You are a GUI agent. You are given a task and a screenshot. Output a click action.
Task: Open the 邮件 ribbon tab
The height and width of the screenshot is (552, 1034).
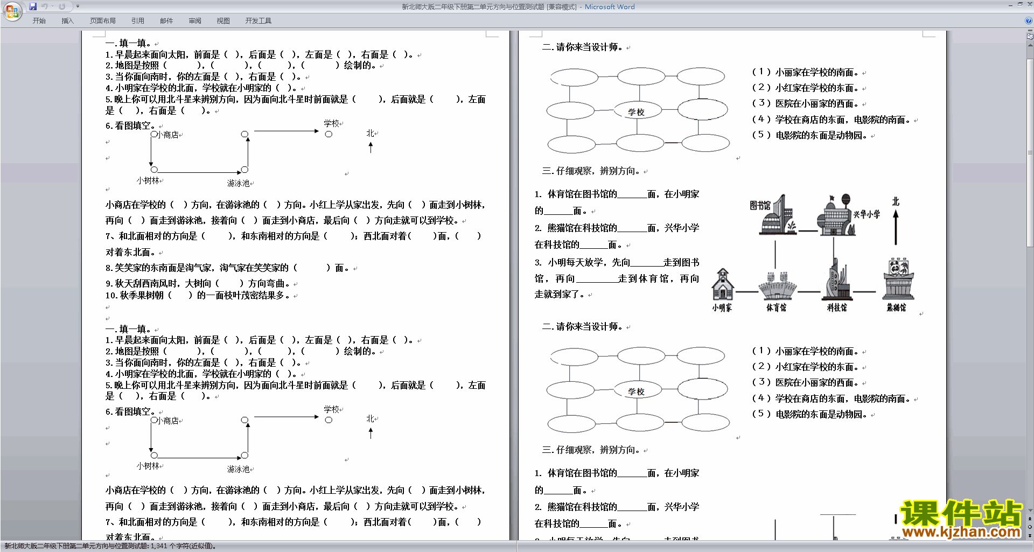(x=166, y=21)
